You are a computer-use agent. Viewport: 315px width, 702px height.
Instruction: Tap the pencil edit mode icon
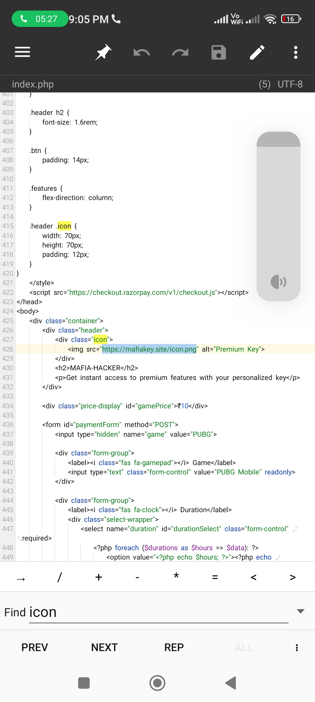[257, 52]
